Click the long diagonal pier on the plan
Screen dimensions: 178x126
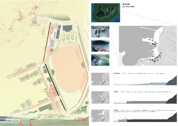26,70
